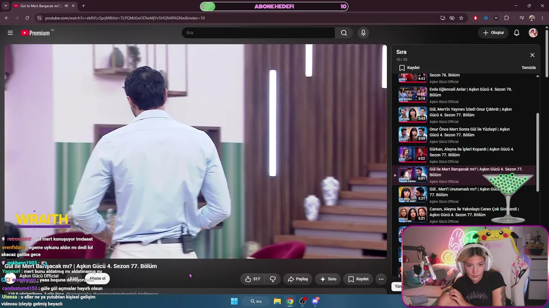
Task: Save the video using Kaydet under player
Action: [x=358, y=279]
